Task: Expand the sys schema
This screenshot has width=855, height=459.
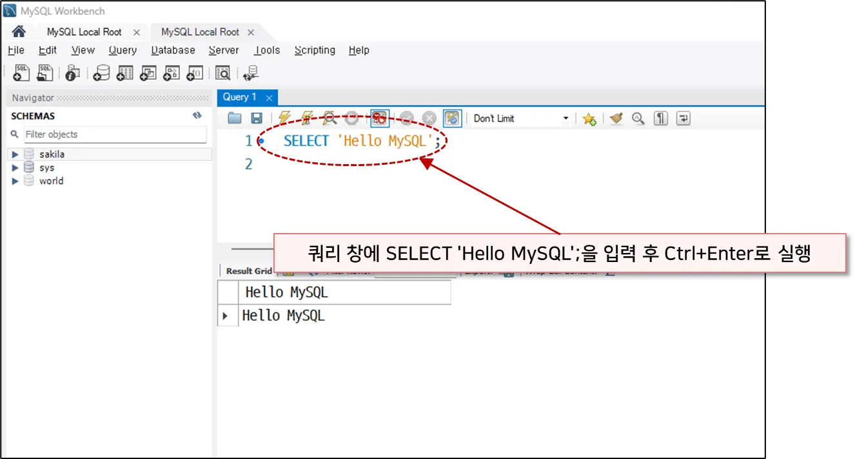Action: tap(15, 168)
